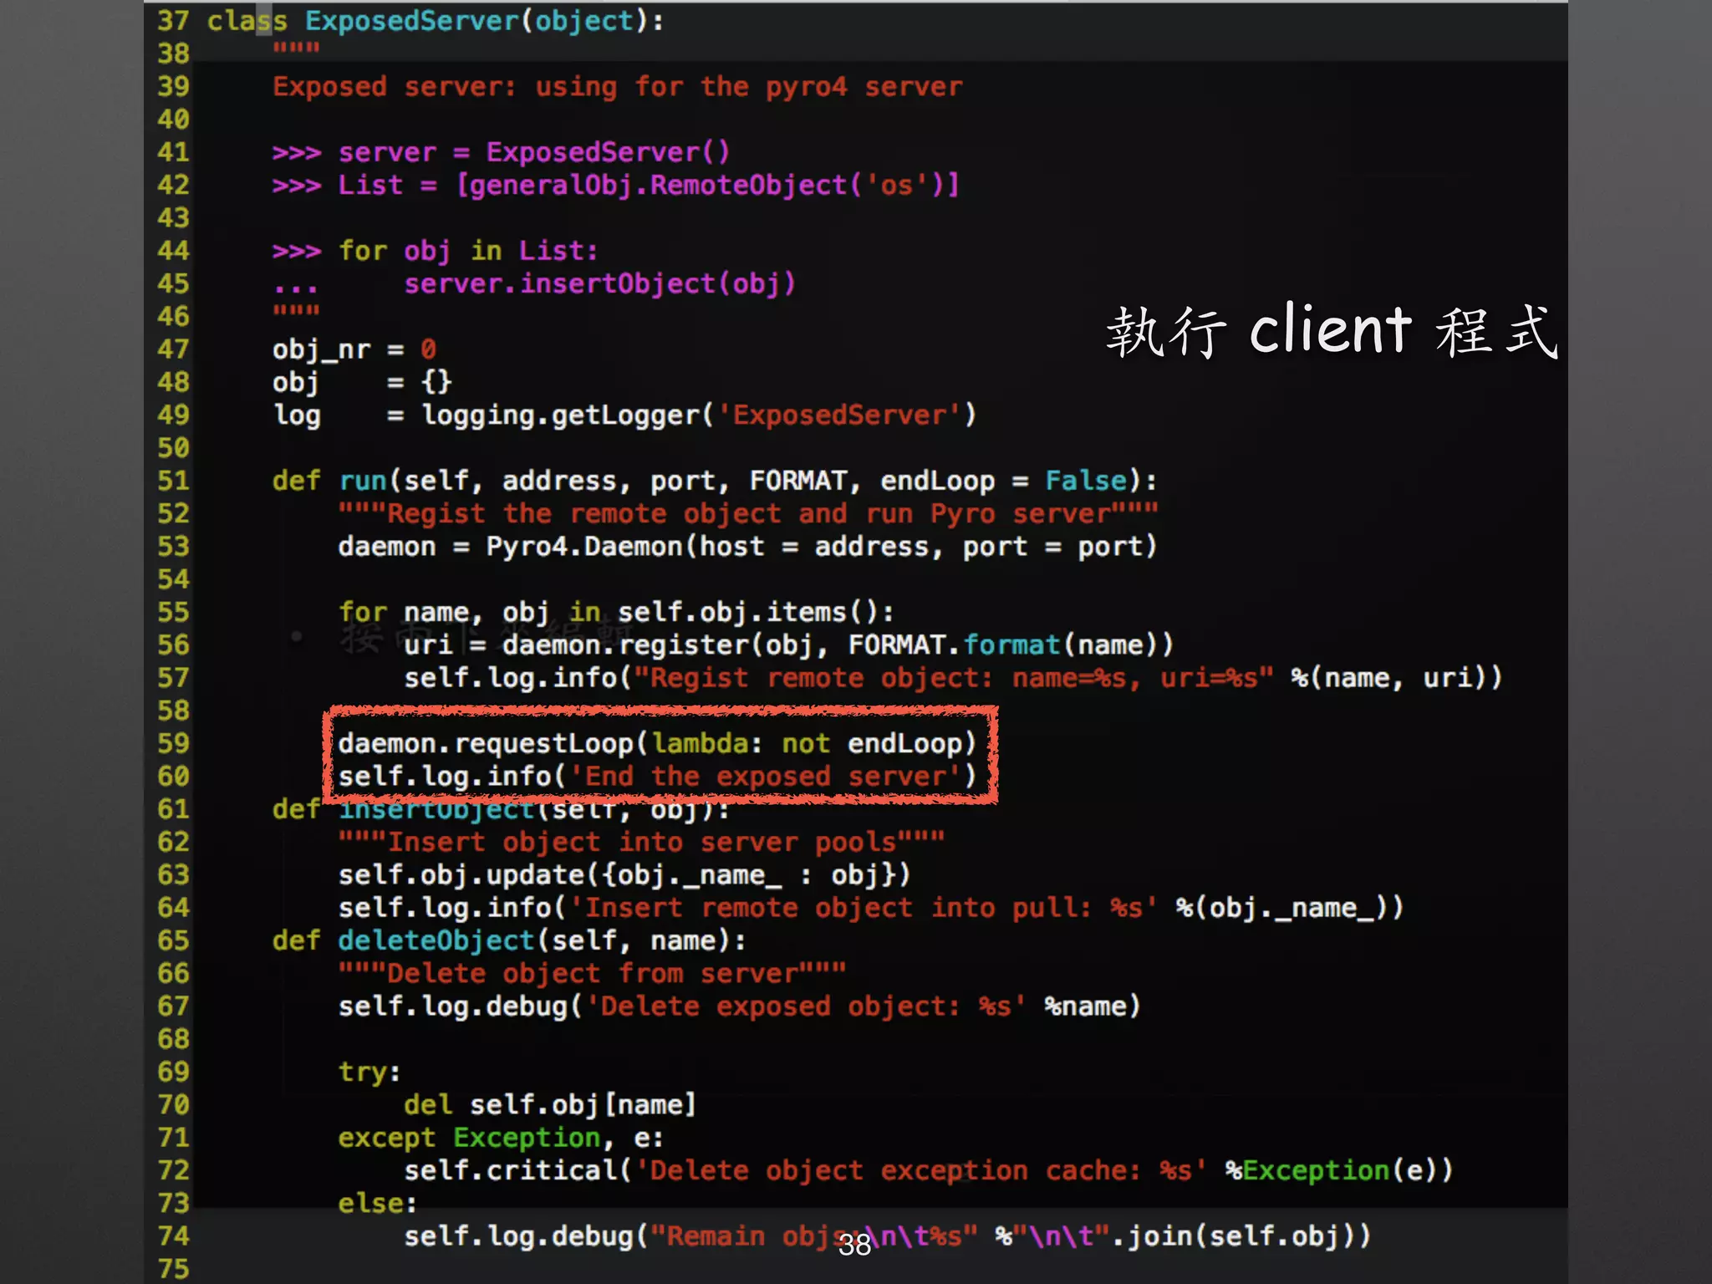Click the '執行 client 程式' slide title
1712x1284 pixels.
click(1331, 331)
